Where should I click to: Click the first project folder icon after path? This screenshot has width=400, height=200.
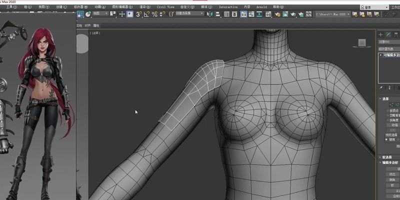coord(355,14)
